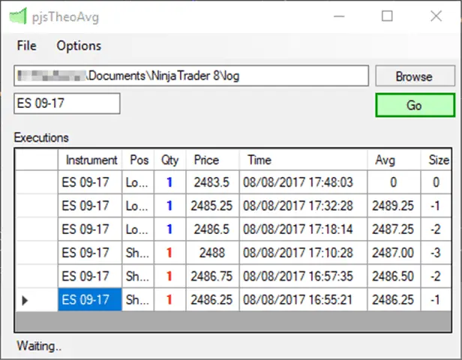
Task: Click price cell 2483.5
Action: click(x=213, y=182)
